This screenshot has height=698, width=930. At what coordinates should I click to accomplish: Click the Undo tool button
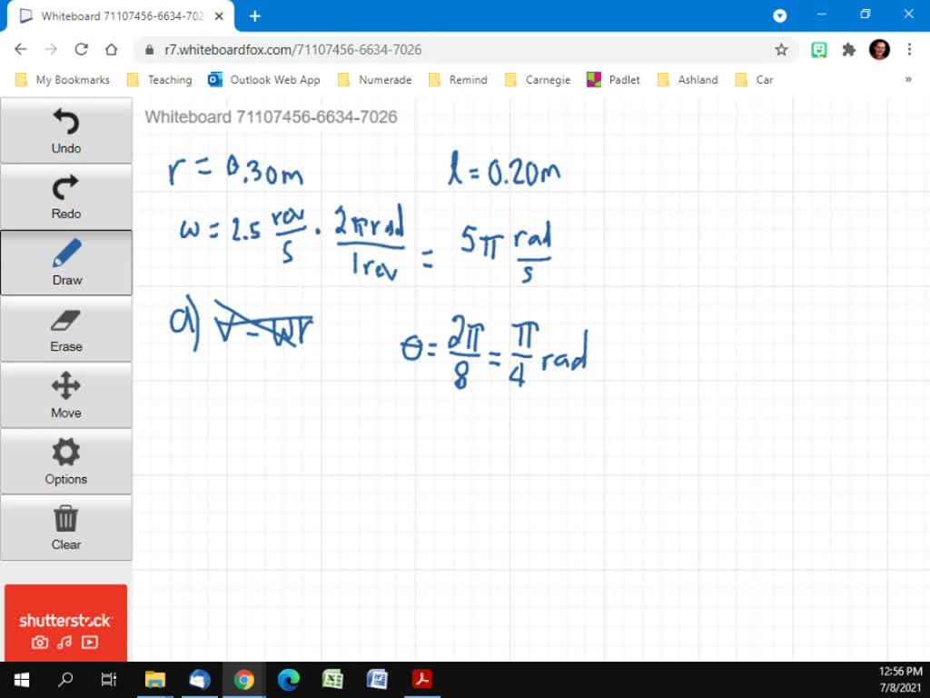(66, 131)
